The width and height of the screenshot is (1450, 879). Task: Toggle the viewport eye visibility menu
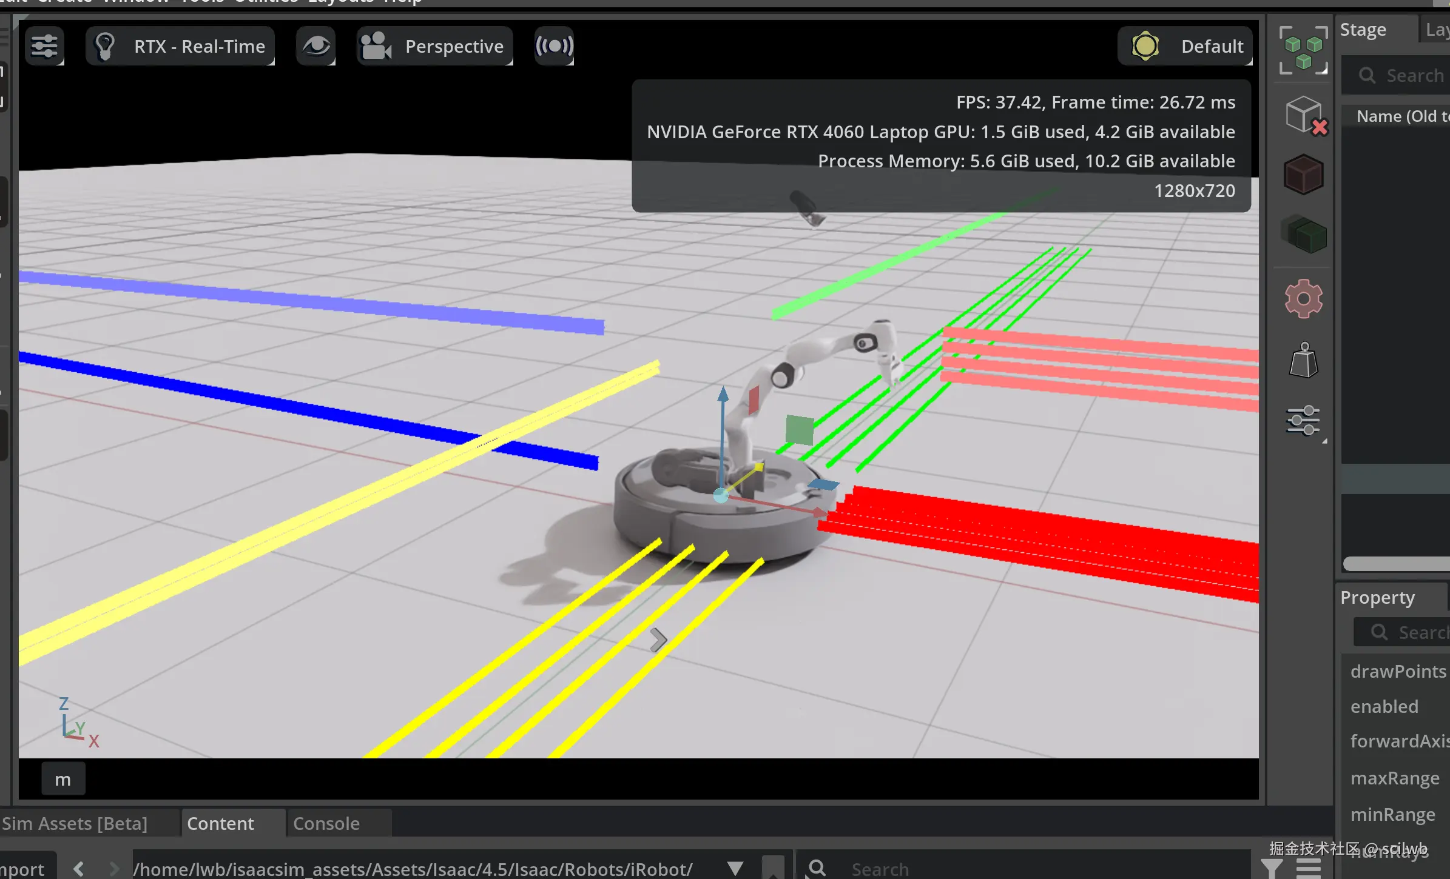click(315, 46)
